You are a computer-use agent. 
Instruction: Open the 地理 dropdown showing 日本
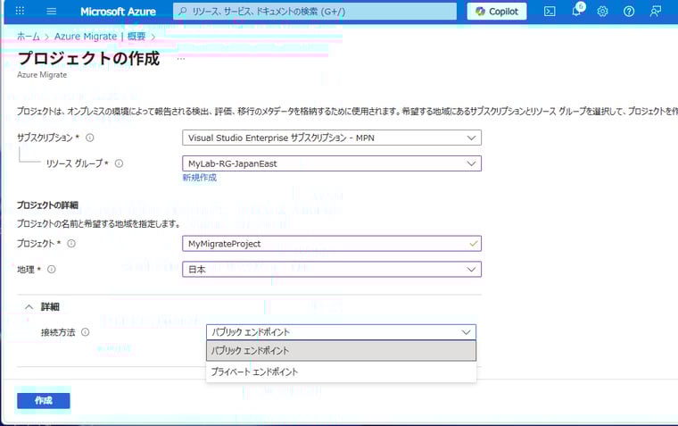pos(332,270)
